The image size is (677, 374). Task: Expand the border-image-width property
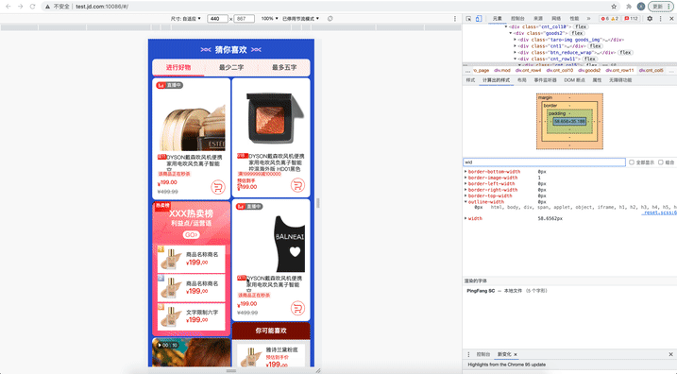click(465, 178)
